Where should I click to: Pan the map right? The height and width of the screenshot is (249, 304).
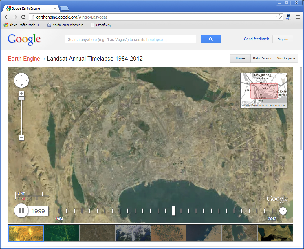(26, 80)
